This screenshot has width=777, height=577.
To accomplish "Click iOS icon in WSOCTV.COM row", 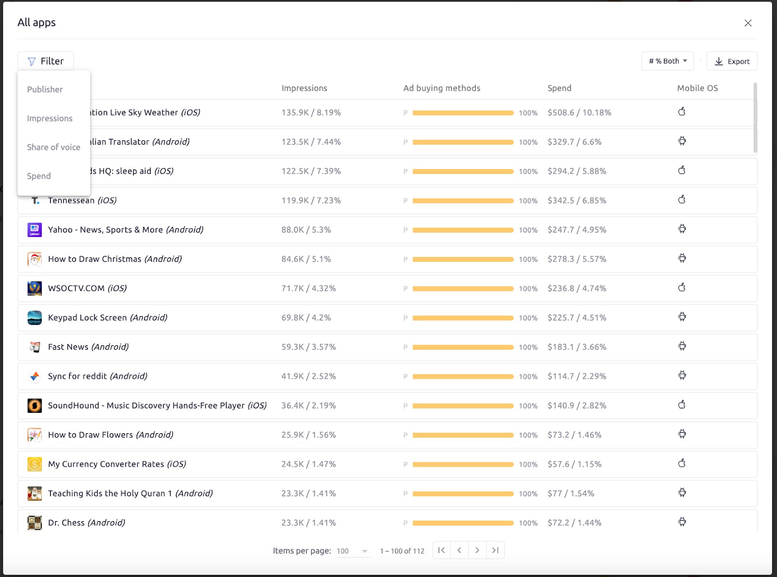I will coord(682,288).
